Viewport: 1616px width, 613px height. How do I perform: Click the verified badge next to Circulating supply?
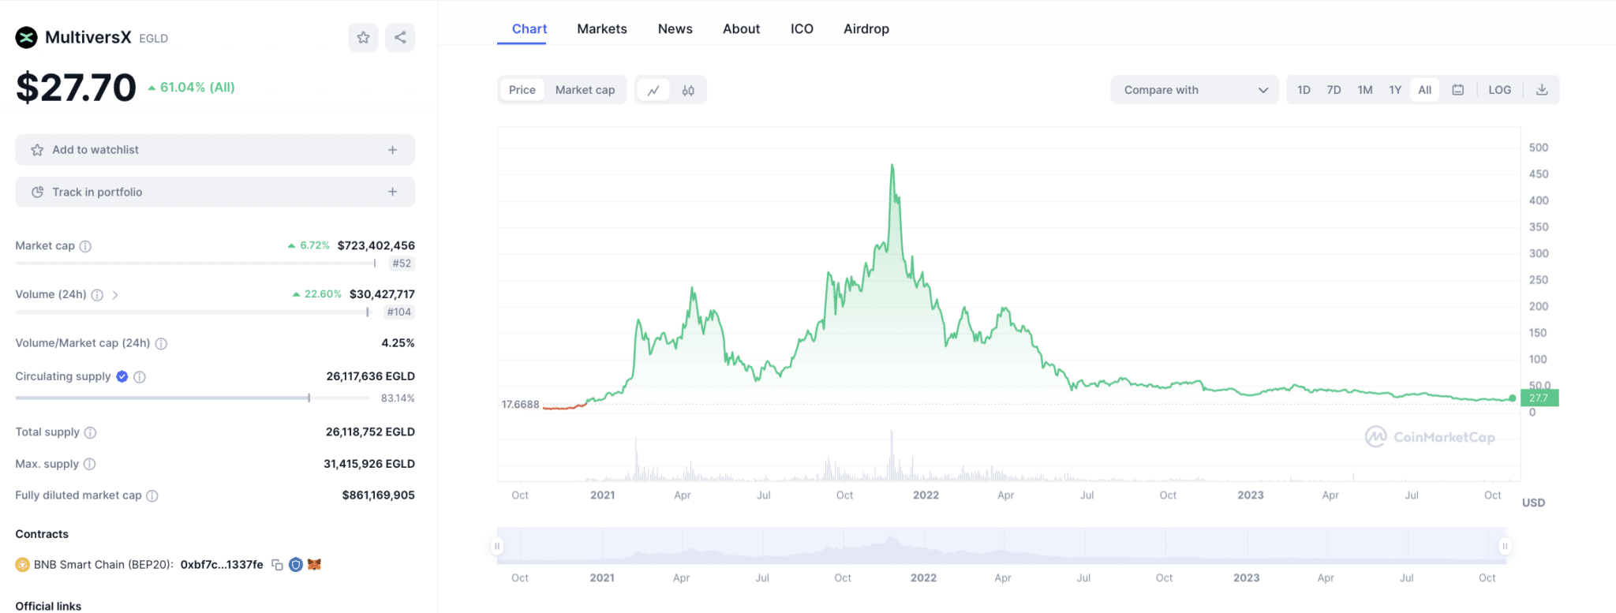122,376
